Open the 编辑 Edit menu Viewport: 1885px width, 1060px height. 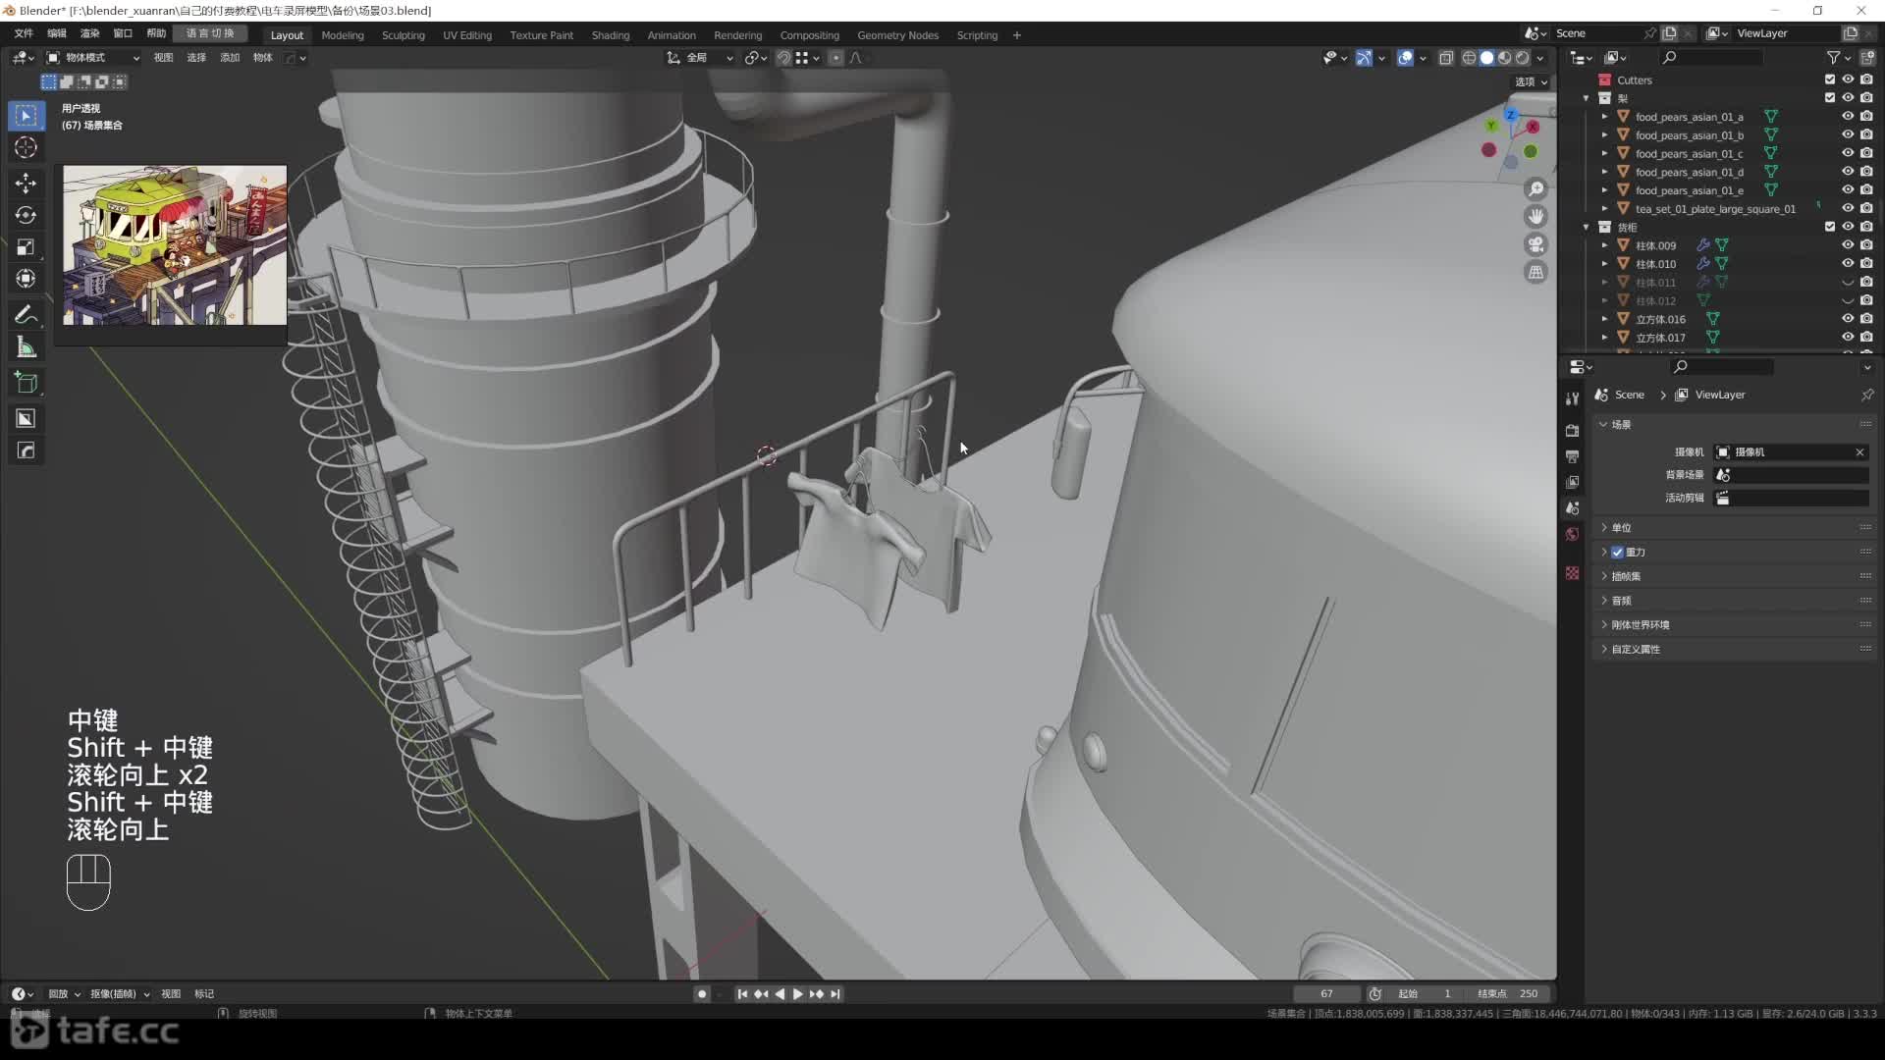[57, 33]
